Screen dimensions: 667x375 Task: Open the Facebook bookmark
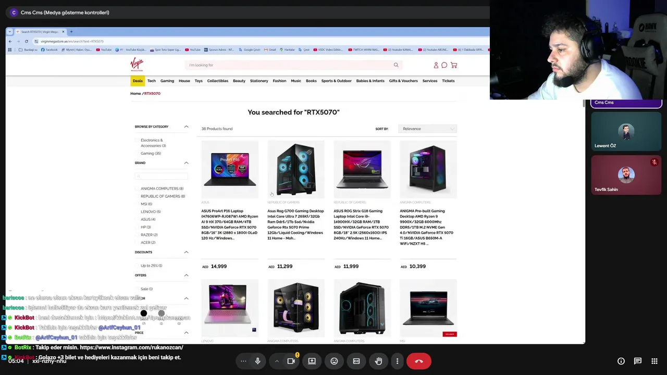click(x=50, y=50)
